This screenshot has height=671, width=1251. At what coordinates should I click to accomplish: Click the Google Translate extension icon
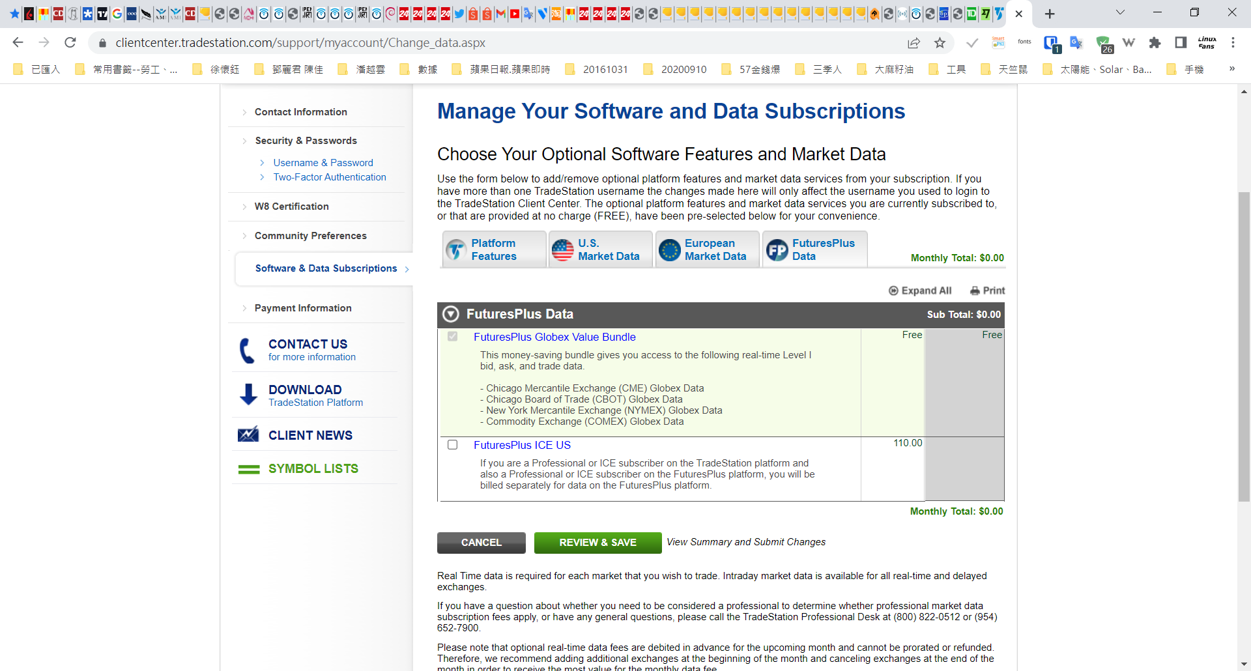[x=1076, y=42]
